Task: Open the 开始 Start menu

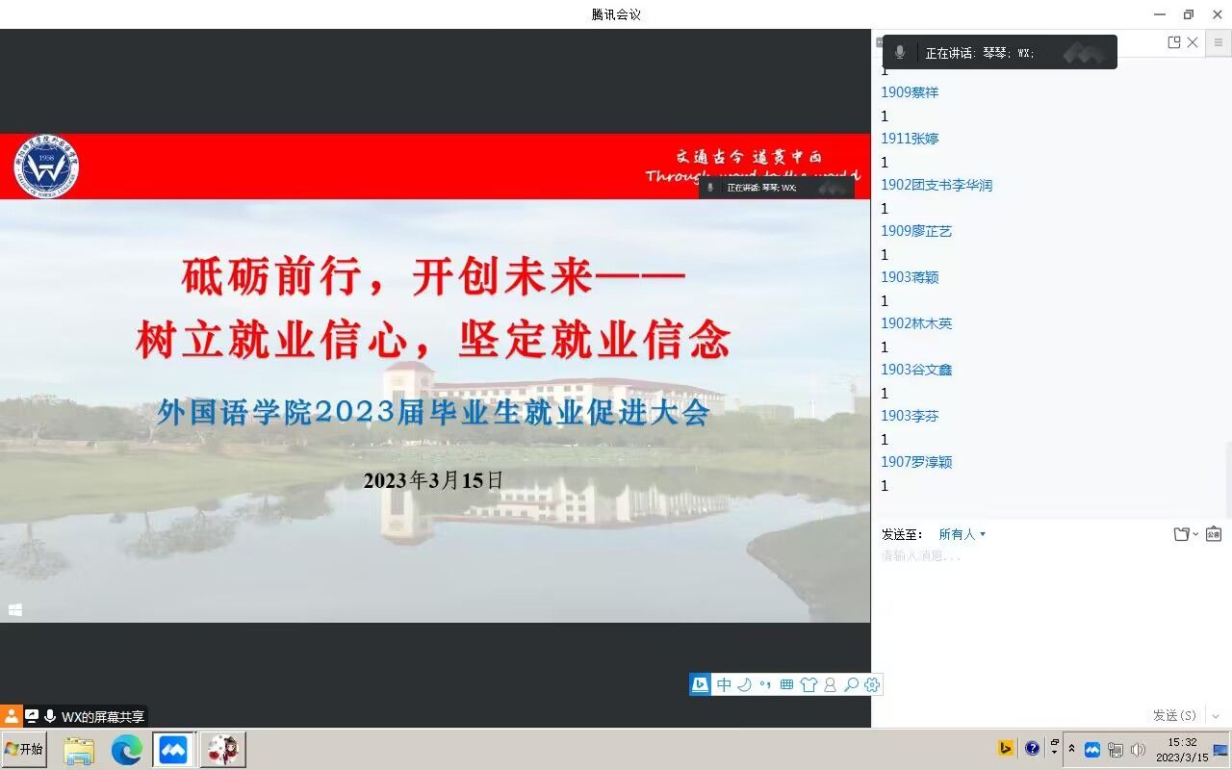Action: [x=25, y=749]
